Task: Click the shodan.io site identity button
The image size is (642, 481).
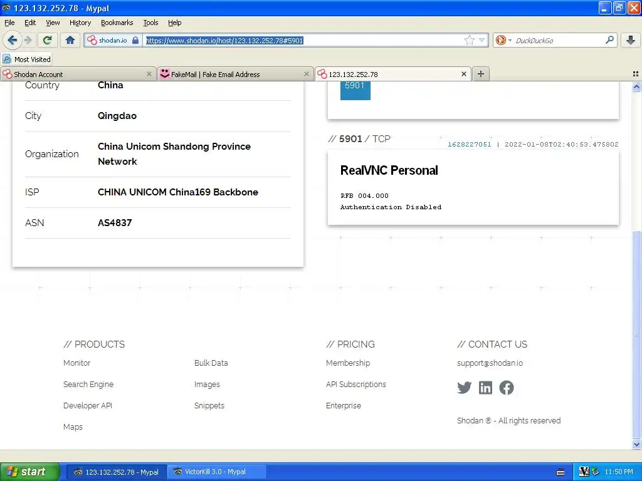Action: [113, 40]
